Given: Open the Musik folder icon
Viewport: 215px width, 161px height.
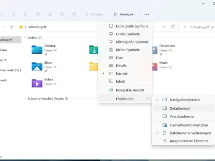Looking at the screenshot, I should pyautogui.click(x=155, y=67).
